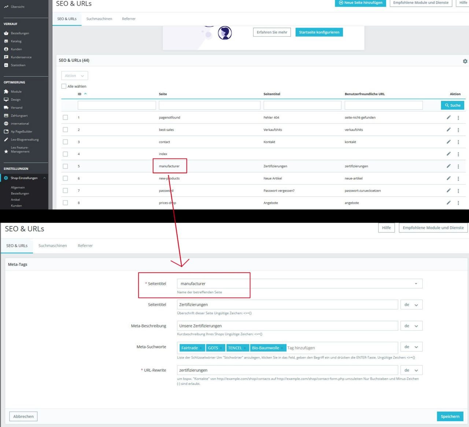Open Allgemein under Shop-Einstellungen
The width and height of the screenshot is (469, 427).
click(x=18, y=187)
